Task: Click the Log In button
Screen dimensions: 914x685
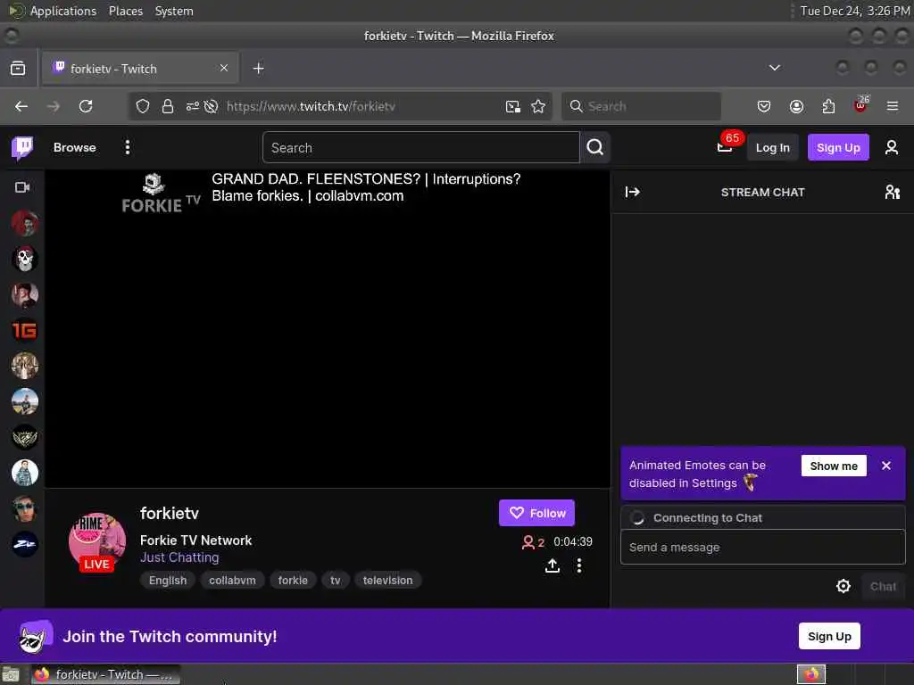Action: pyautogui.click(x=772, y=147)
